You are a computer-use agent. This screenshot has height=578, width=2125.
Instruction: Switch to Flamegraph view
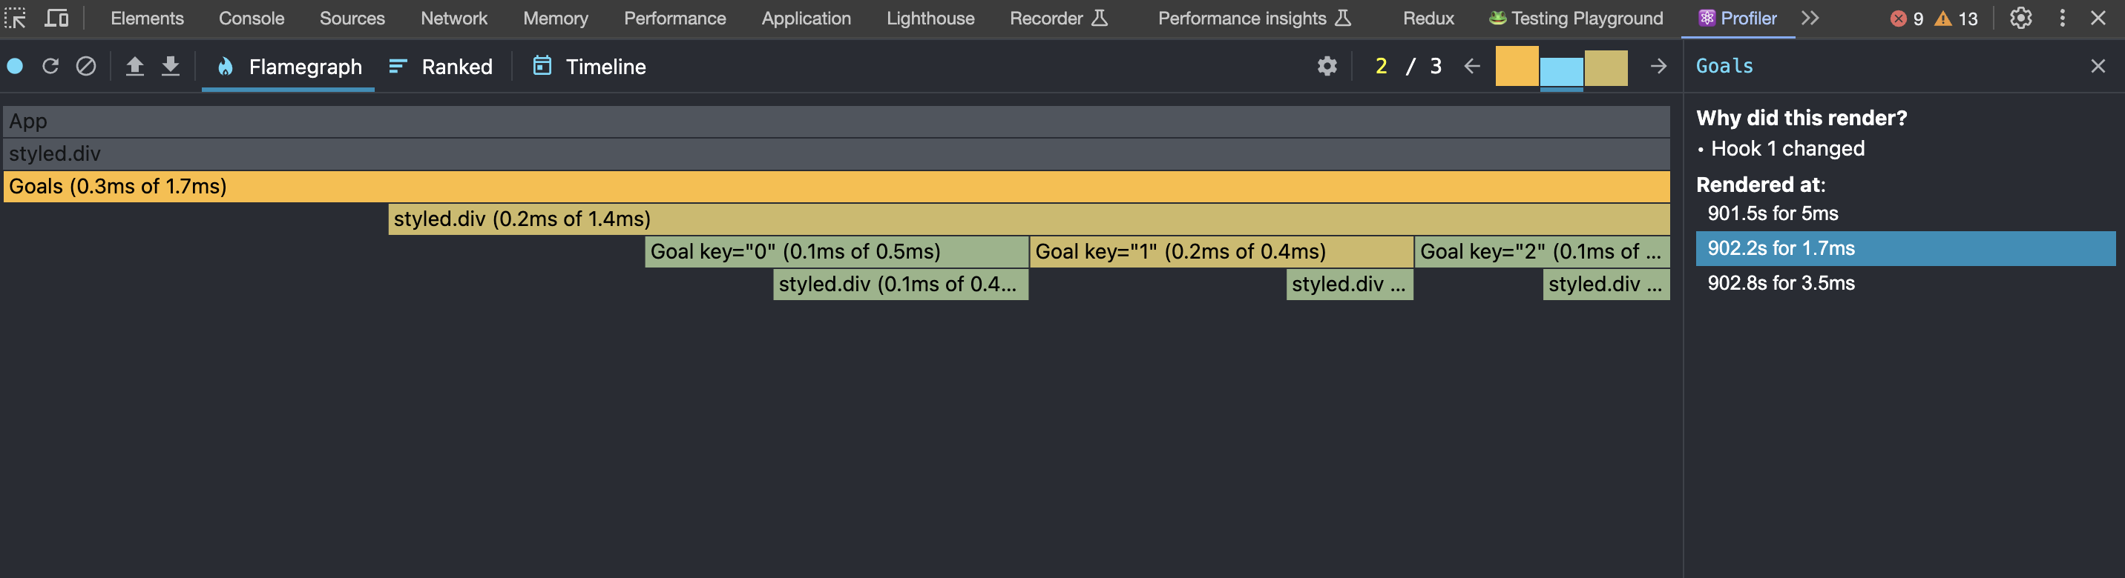pyautogui.click(x=289, y=67)
